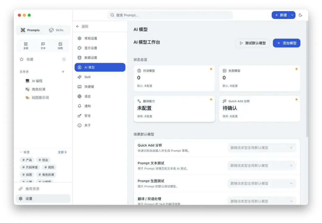This screenshot has height=223, width=322.
Task: Open the Prompt 生图测试 model dropdown
Action: (x=262, y=183)
